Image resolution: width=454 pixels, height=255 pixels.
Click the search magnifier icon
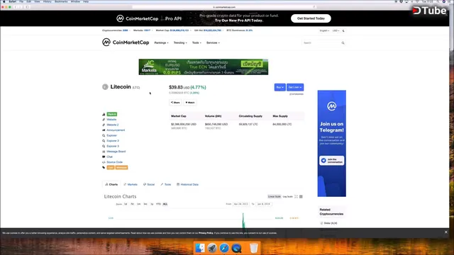(x=343, y=43)
